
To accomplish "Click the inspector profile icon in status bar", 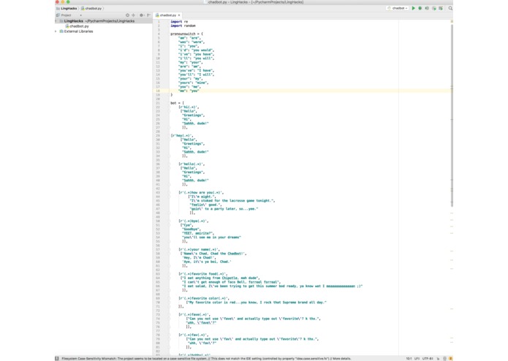I will (444, 359).
